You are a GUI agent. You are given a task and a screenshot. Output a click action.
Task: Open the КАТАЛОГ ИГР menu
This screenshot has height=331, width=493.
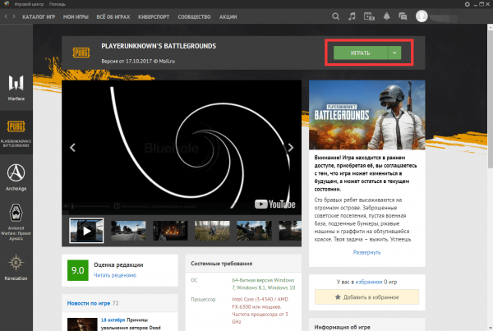pyautogui.click(x=39, y=16)
